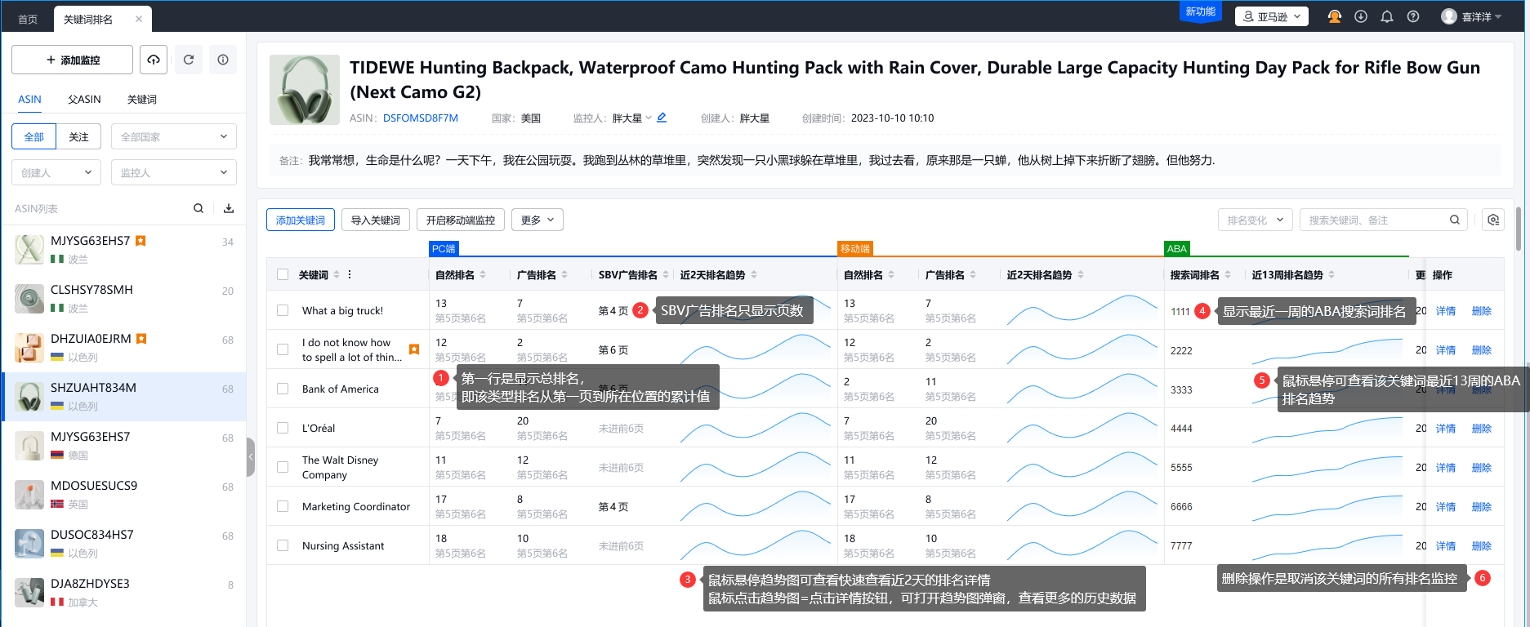
Task: Click the headphones product thumbnail
Action: point(305,90)
